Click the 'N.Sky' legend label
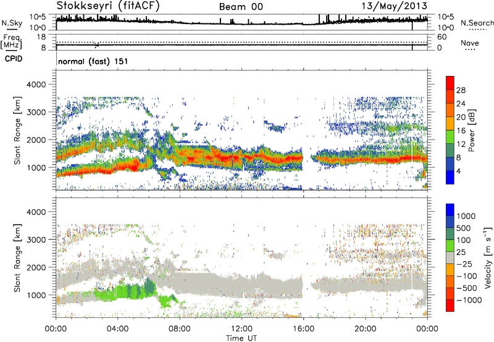Screen dimensions: 494x342 point(12,23)
